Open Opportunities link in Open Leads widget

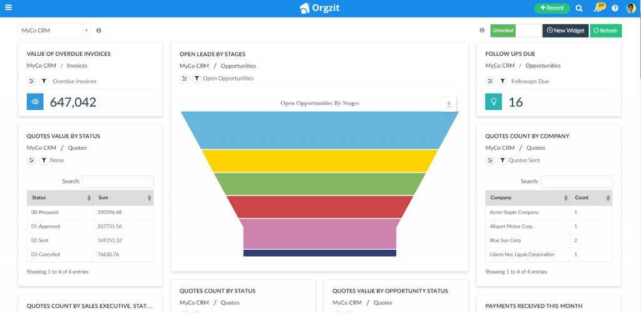pos(238,66)
